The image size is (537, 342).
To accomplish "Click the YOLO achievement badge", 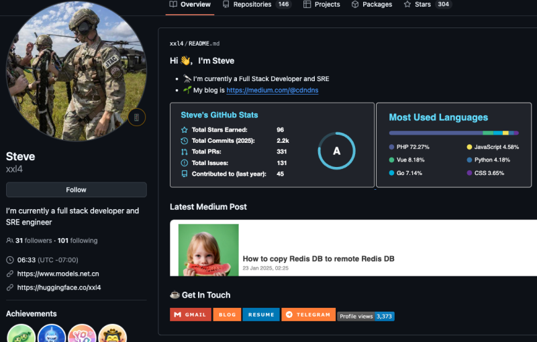I will click(82, 334).
